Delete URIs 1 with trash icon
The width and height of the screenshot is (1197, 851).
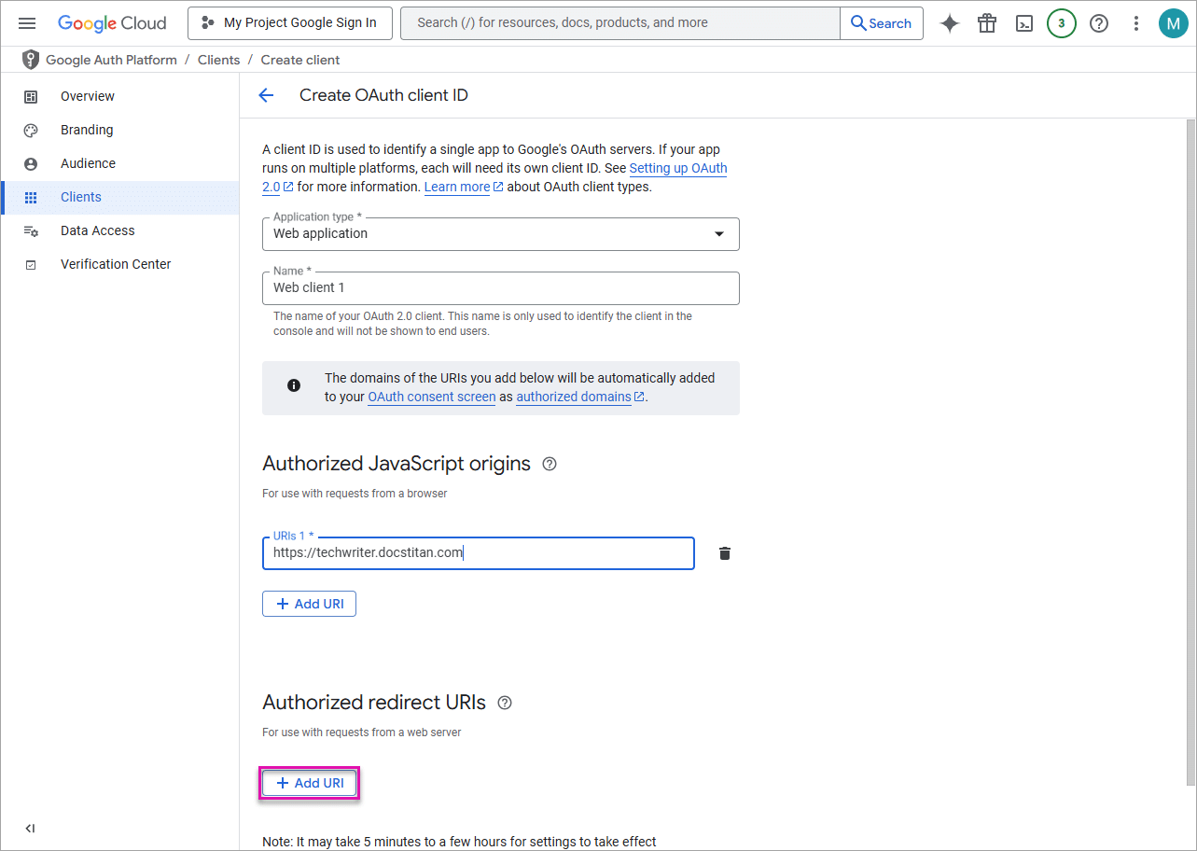point(725,553)
